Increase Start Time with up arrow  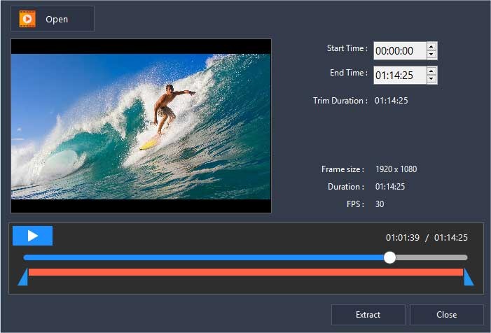point(431,47)
